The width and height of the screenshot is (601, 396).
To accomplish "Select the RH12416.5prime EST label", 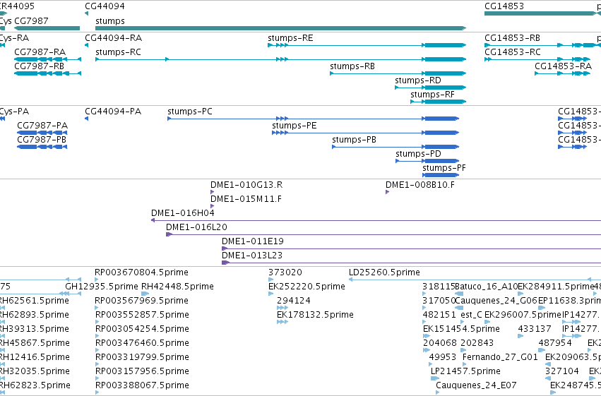I will click(34, 358).
